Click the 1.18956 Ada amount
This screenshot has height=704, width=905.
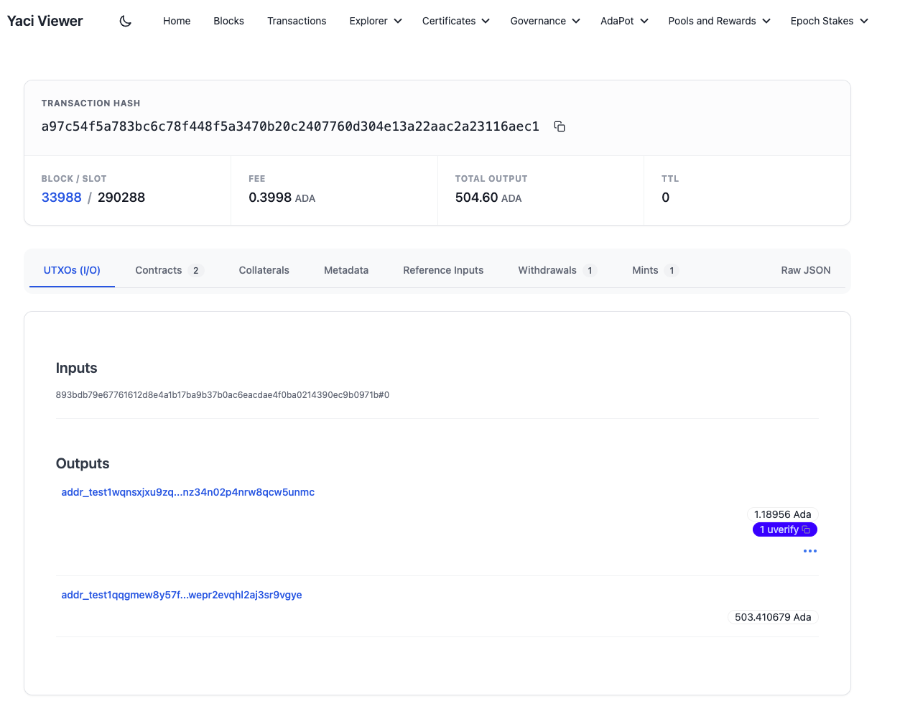(783, 514)
